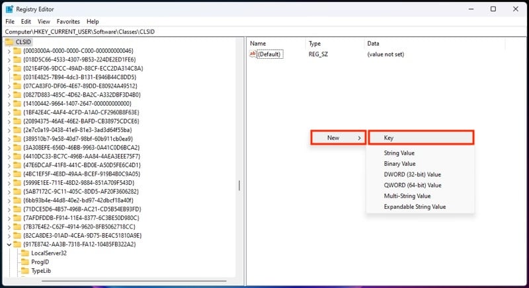529x288 pixels.
Task: Click folder icon of {4410DC33-BC7C-496B-AA84-4AEA3EEE75F7}
Action: pos(17,157)
